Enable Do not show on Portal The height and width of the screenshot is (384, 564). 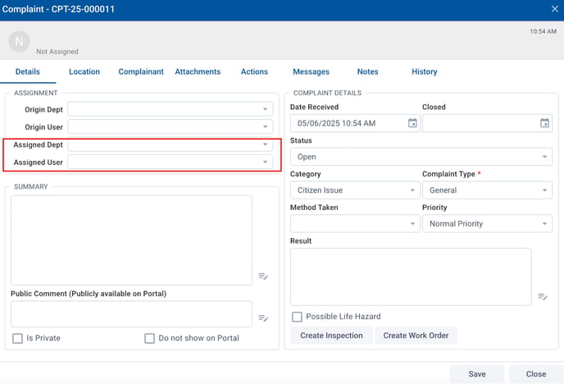pyautogui.click(x=149, y=338)
